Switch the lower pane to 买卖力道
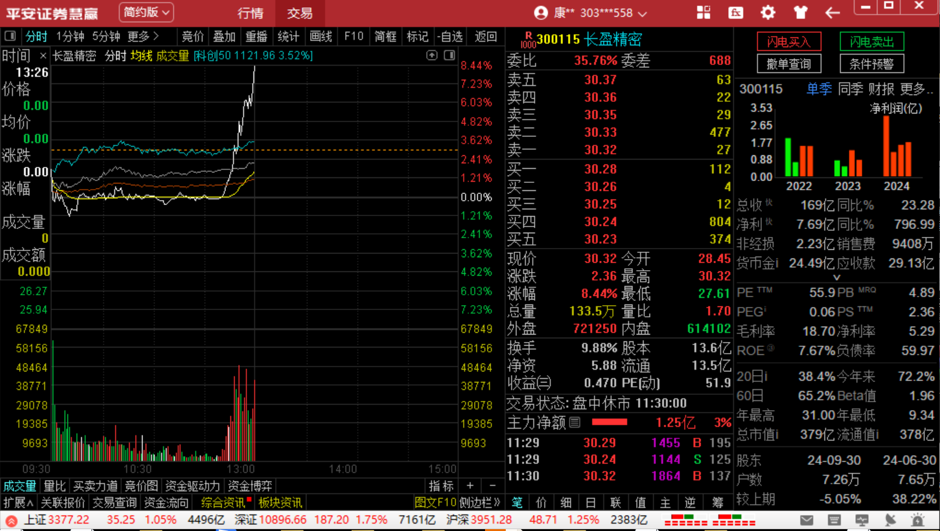Screen dimensions: 940x531 95,486
